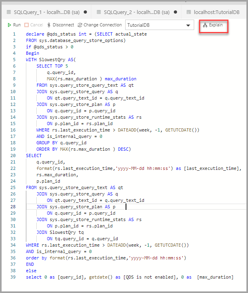The height and width of the screenshot is (293, 248).
Task: Click 'declare' keyword on line 1
Action: tap(35, 34)
